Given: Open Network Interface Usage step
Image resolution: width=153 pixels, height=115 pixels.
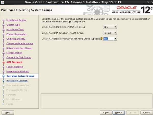Looking at the screenshot, I should point(19,48).
